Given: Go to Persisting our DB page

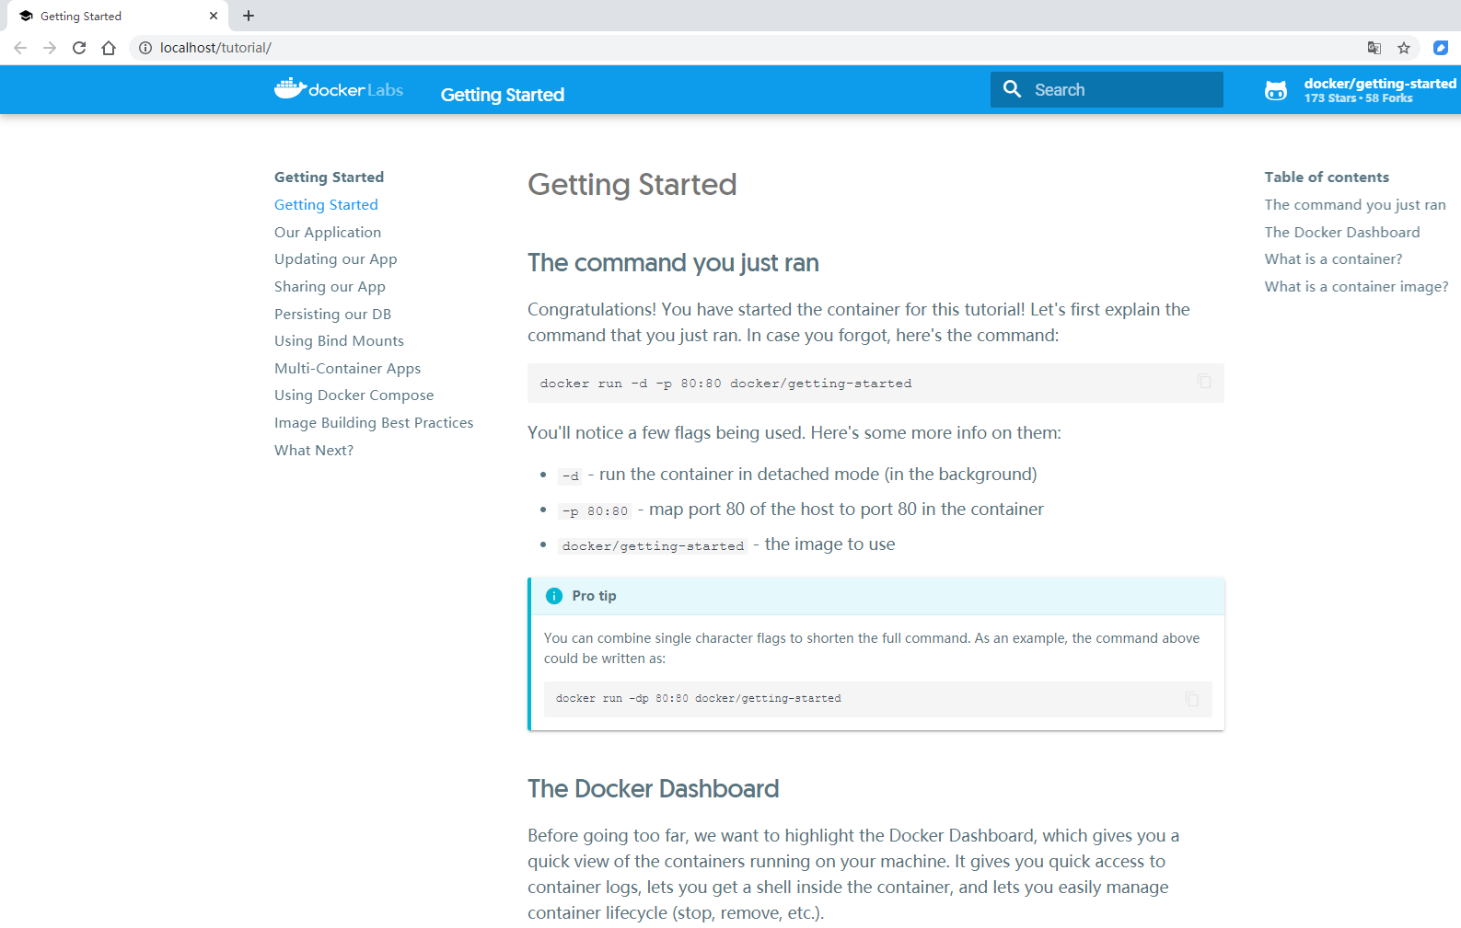Looking at the screenshot, I should point(332,315).
